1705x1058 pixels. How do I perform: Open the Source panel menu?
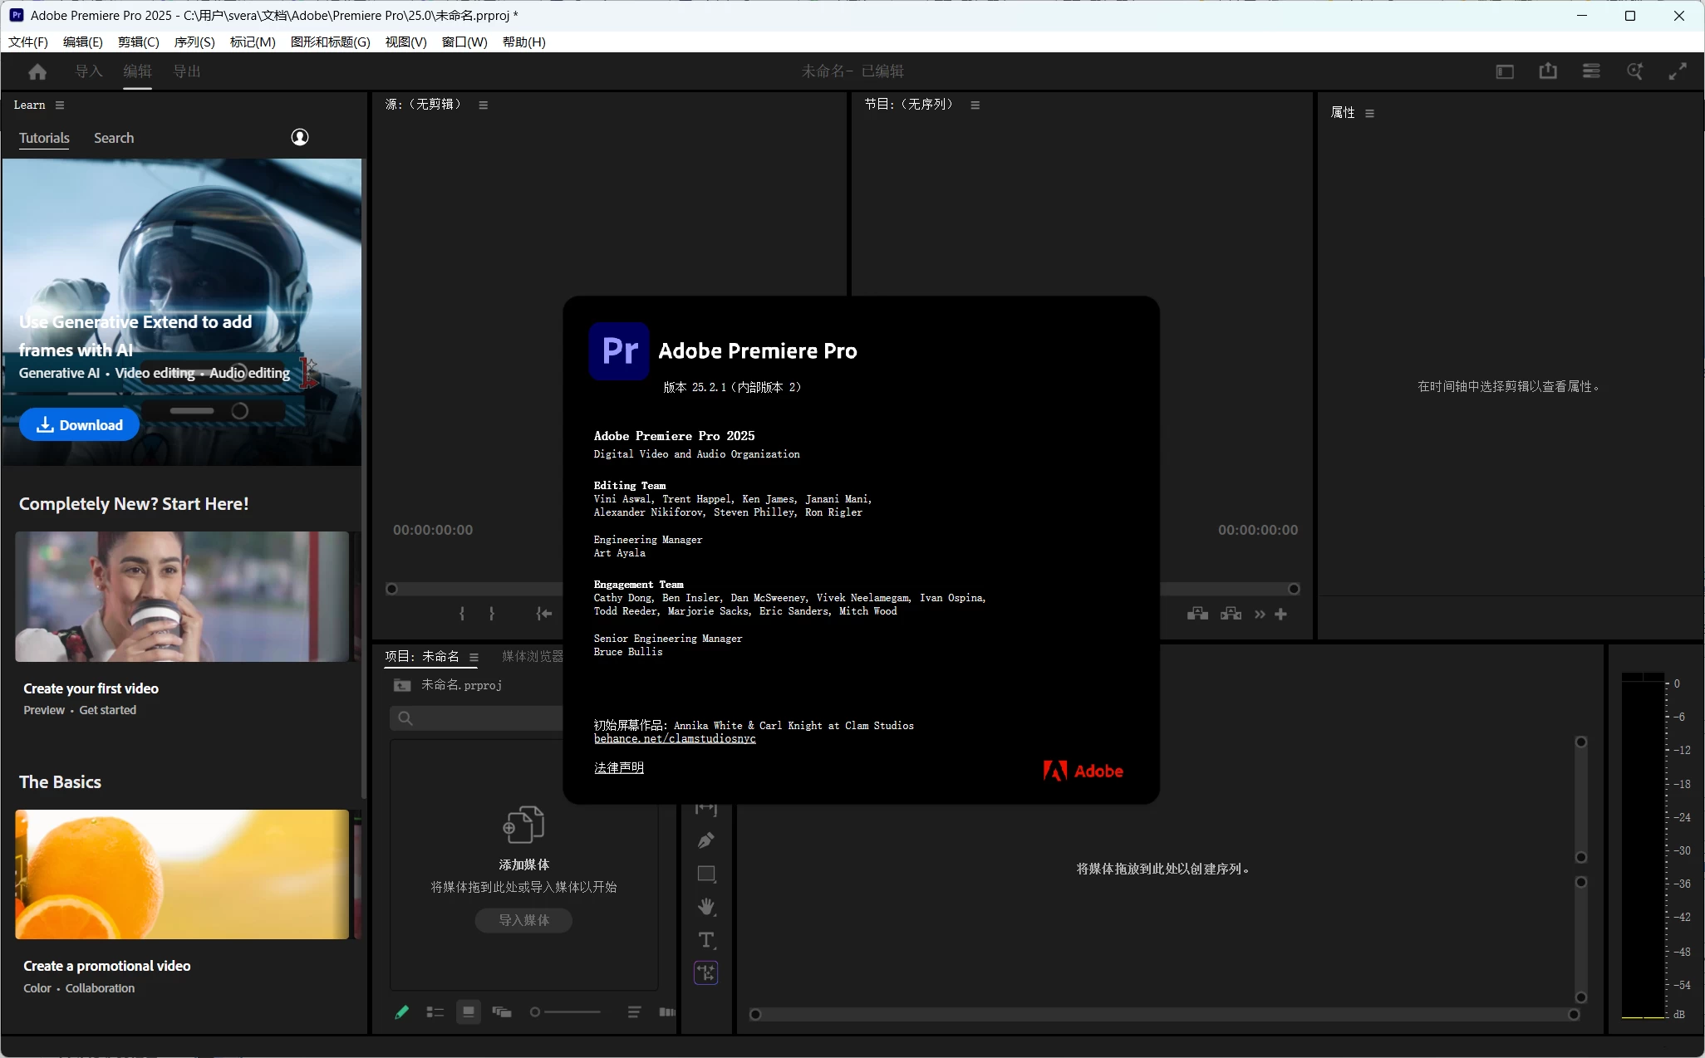[x=483, y=105]
